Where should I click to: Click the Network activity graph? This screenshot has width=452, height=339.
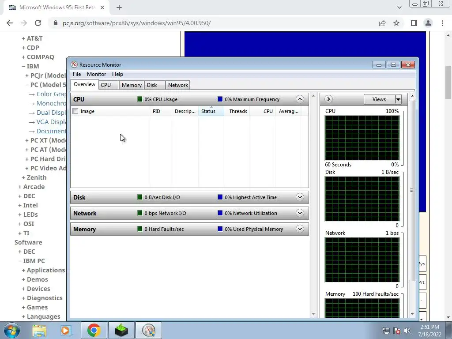tap(362, 260)
